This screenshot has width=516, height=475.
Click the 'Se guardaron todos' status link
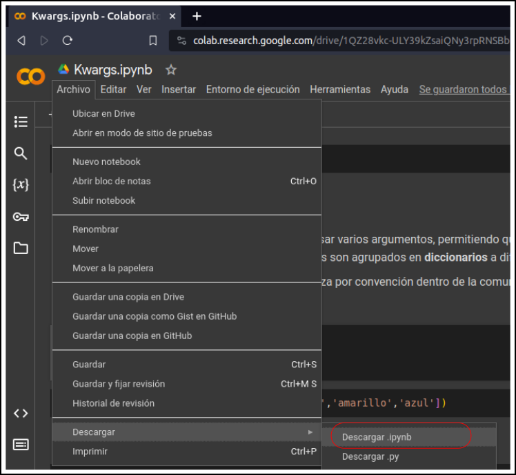tap(464, 89)
